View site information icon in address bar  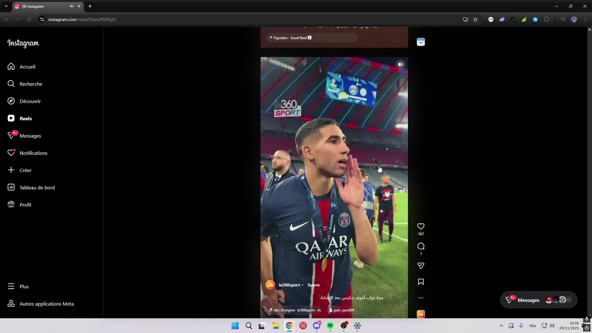(42, 19)
